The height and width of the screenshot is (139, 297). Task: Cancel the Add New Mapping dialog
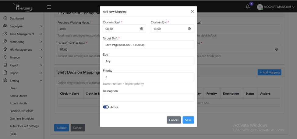[174, 120]
